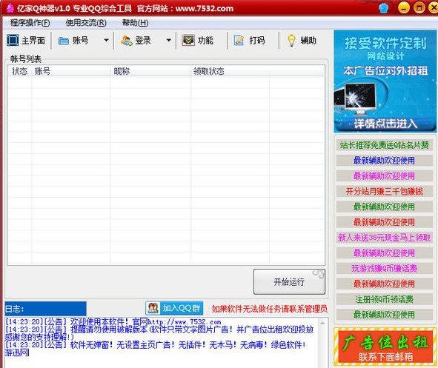Click the 打码 notepad icon

pos(239,41)
